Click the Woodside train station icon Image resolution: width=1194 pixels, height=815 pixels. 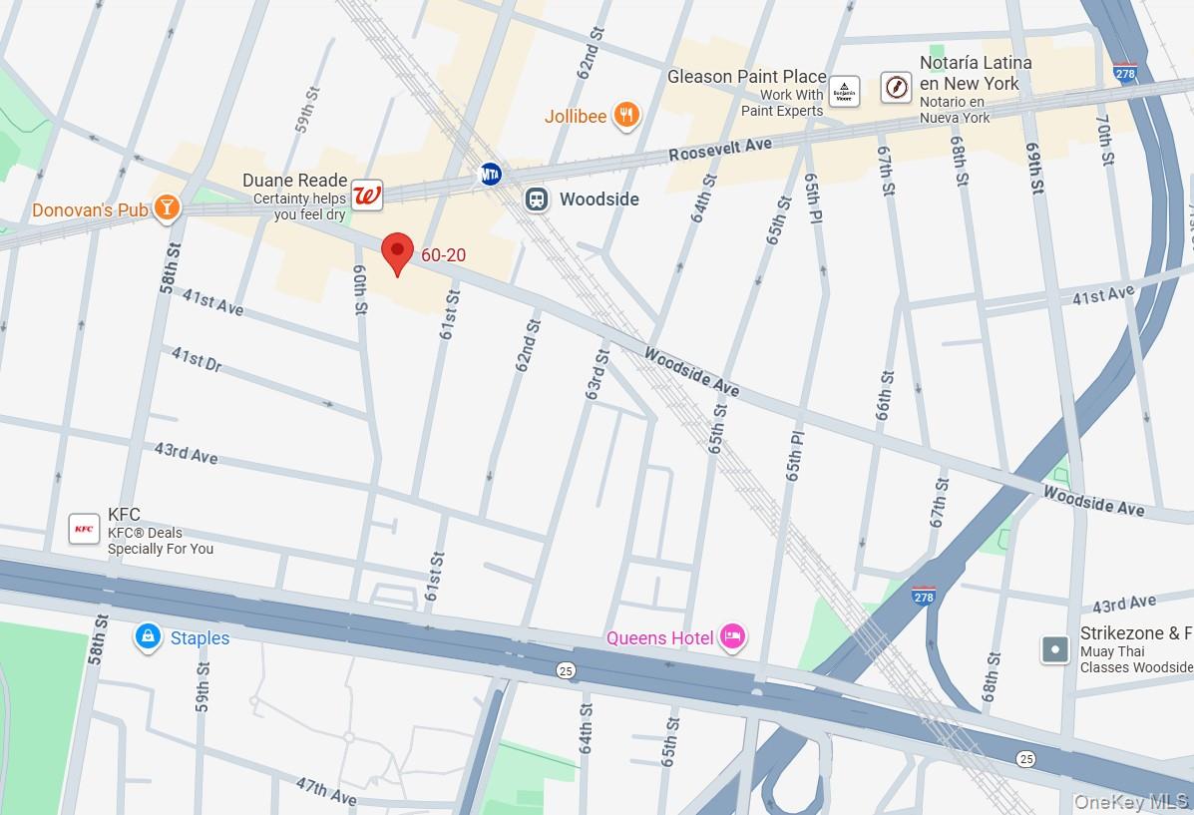(537, 200)
